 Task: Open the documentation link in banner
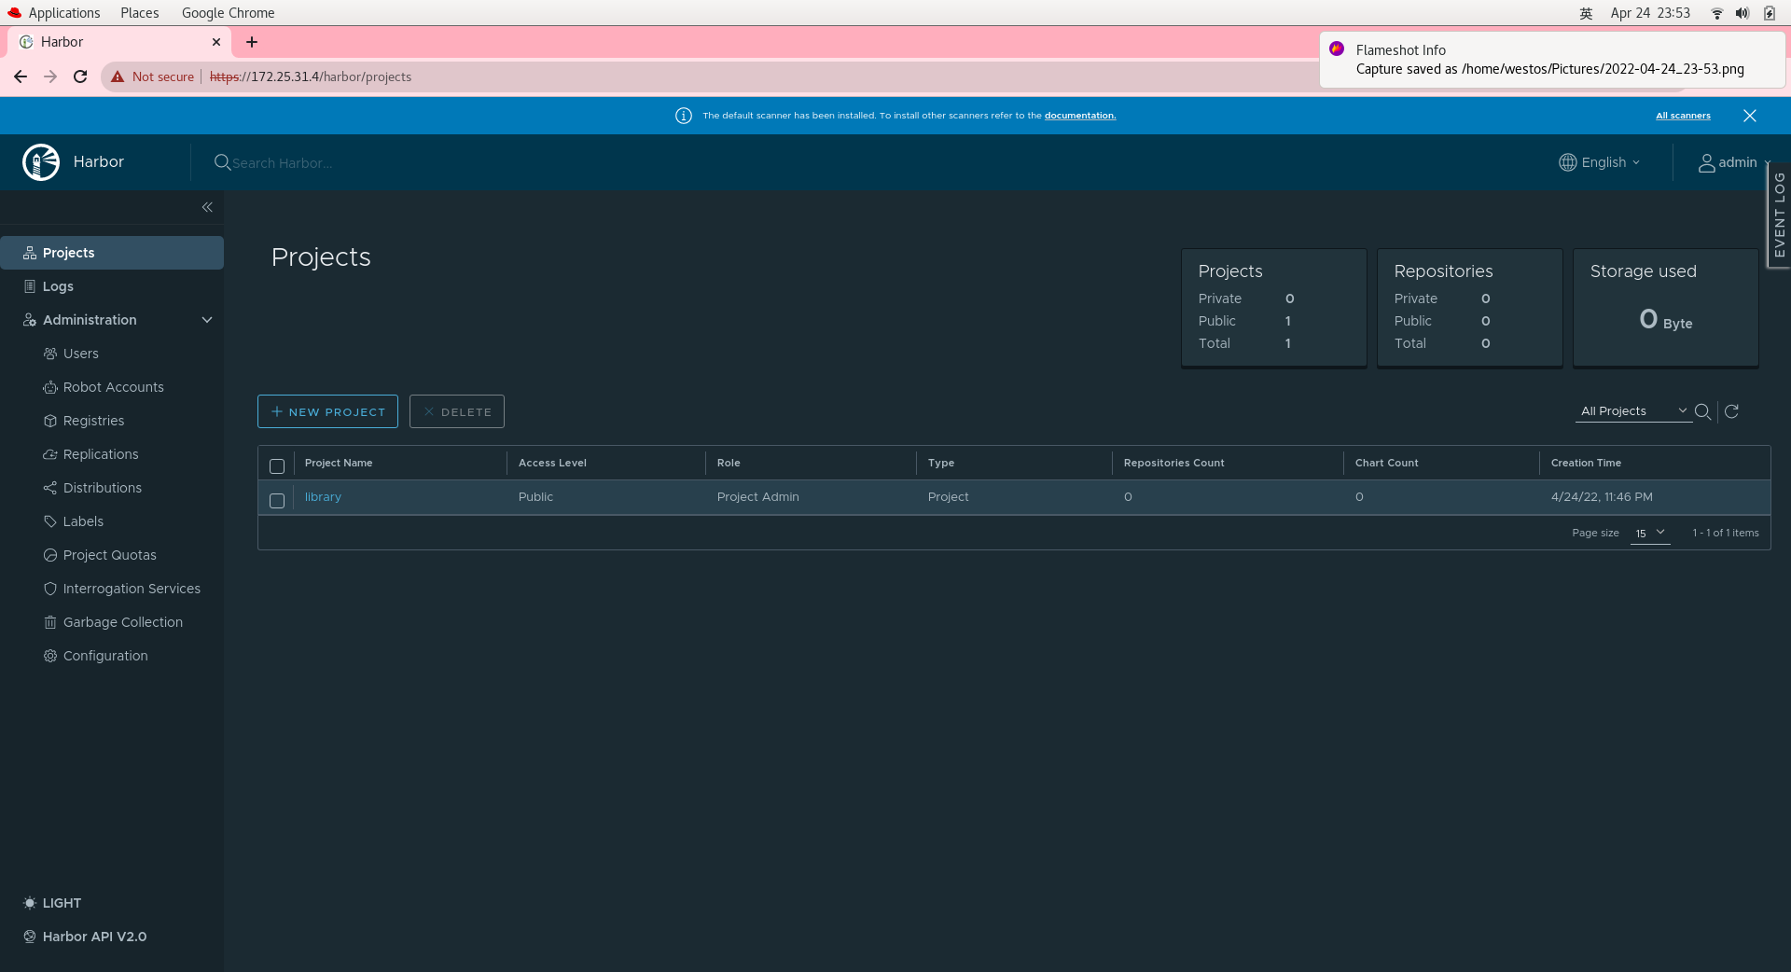tap(1080, 116)
